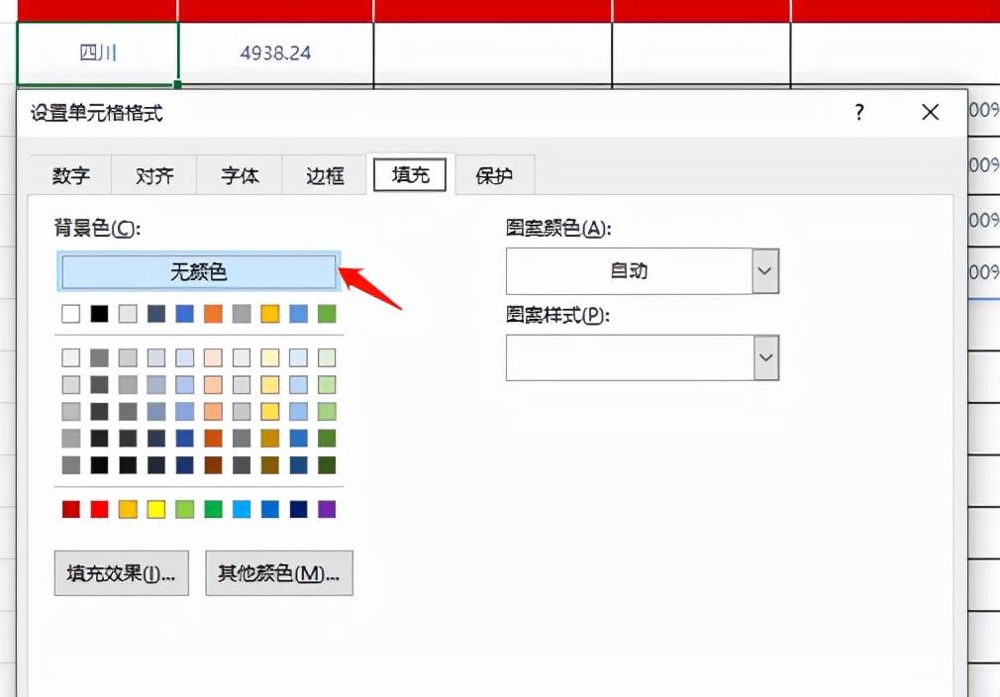Switch to the 数字 (Number) tab
1000x697 pixels.
(x=68, y=175)
